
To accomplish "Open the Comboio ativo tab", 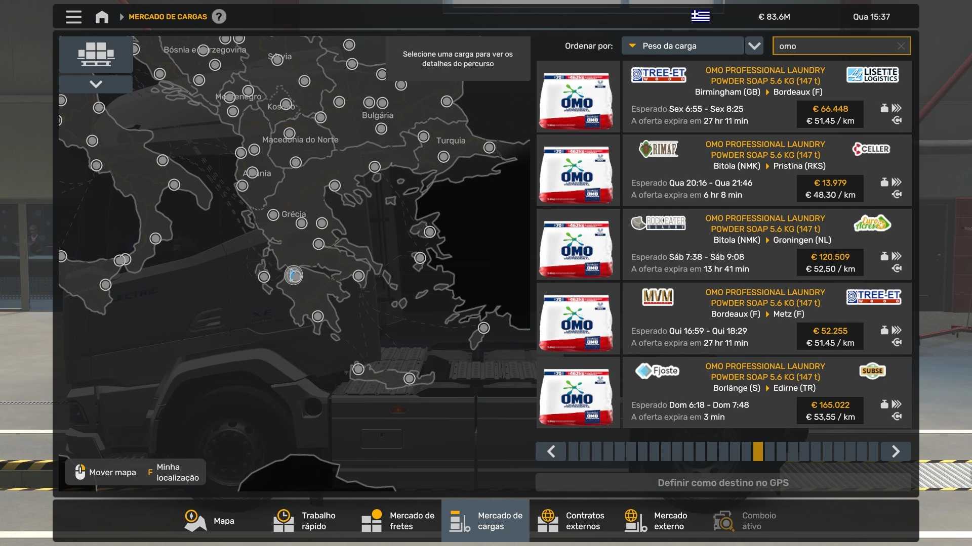I will [750, 521].
